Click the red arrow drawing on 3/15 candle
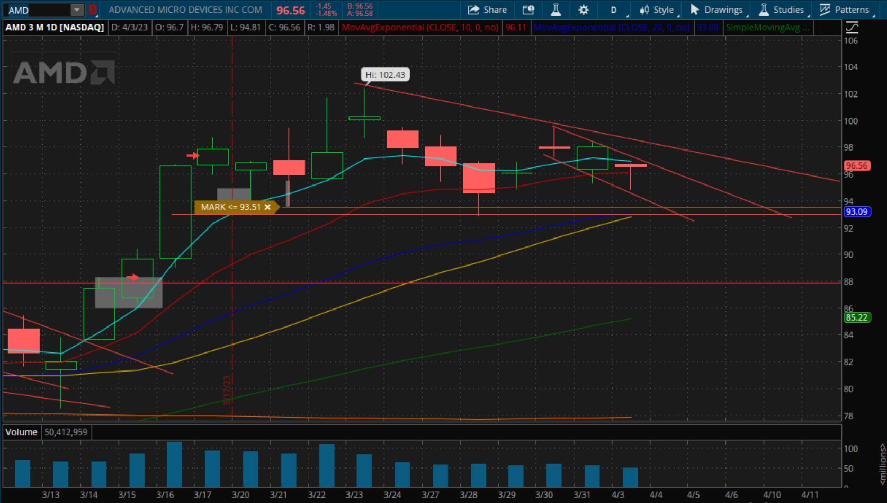Screen dimensions: 887x503 [x=132, y=277]
